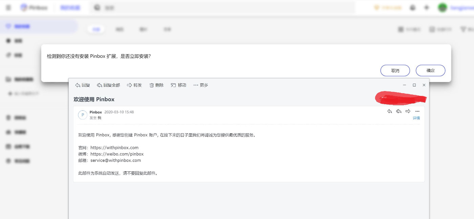Select 回复全部 (Reply All) in the toolbar
The image size is (474, 219).
pyautogui.click(x=108, y=85)
